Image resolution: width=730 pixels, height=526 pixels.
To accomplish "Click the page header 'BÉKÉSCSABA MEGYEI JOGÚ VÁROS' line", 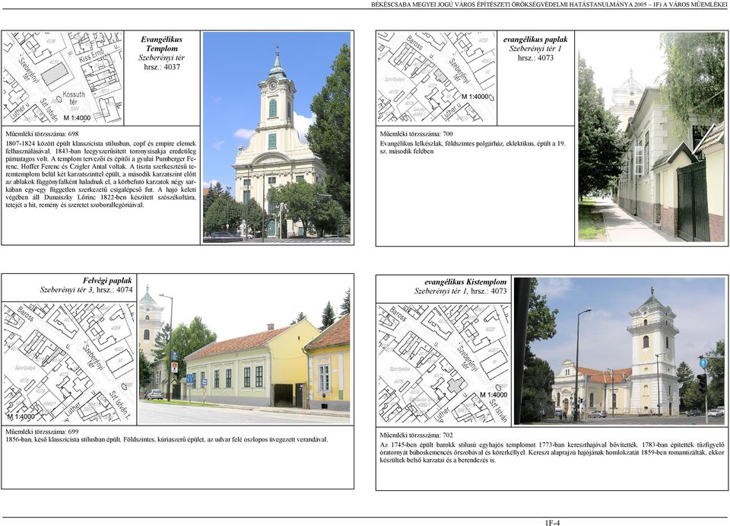I will [x=548, y=5].
